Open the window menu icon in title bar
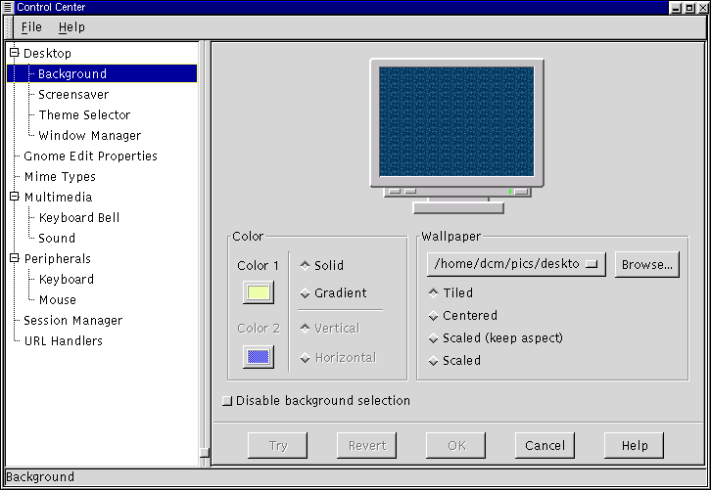The width and height of the screenshot is (711, 490). pyautogui.click(x=8, y=7)
